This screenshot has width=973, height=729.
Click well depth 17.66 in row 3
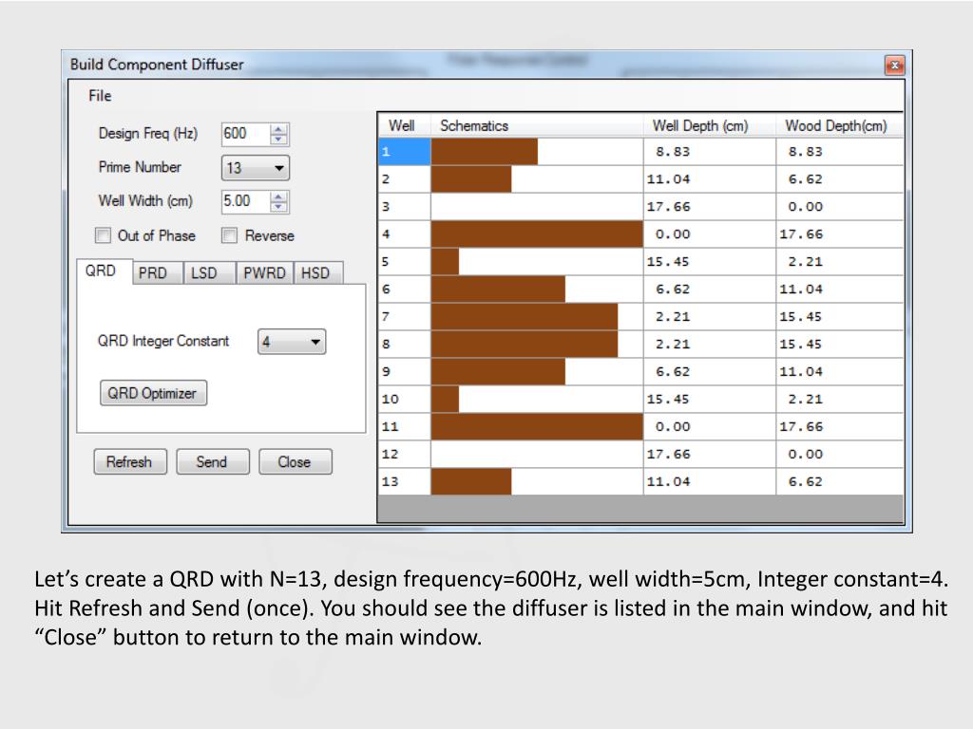[709, 206]
